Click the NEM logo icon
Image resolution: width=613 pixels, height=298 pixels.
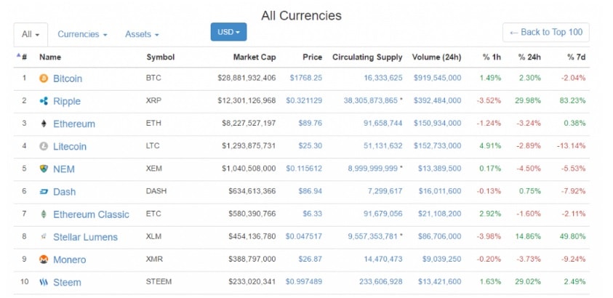pos(44,169)
